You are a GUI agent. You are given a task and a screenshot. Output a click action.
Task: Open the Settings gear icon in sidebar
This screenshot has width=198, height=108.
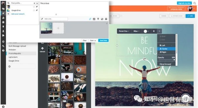pyautogui.click(x=3, y=42)
